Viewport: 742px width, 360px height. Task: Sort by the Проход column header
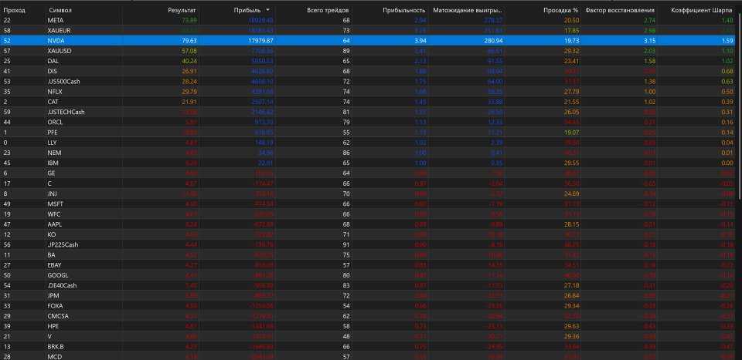point(14,10)
